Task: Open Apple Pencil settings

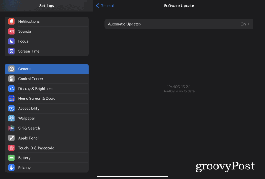Action: pos(47,138)
